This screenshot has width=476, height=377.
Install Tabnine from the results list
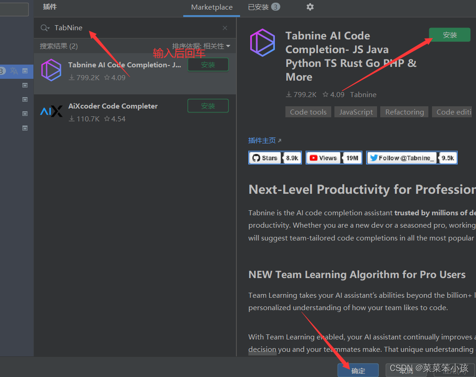(208, 65)
